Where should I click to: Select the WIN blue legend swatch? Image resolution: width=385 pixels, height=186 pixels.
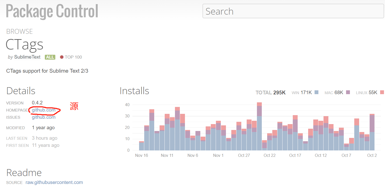tap(316, 92)
